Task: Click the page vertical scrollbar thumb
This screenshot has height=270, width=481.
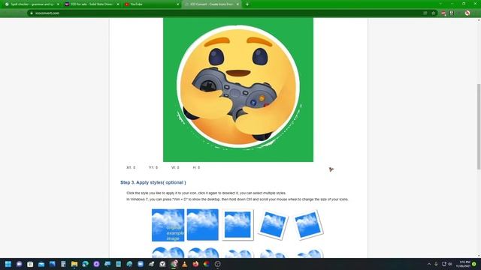Action: tap(479, 126)
